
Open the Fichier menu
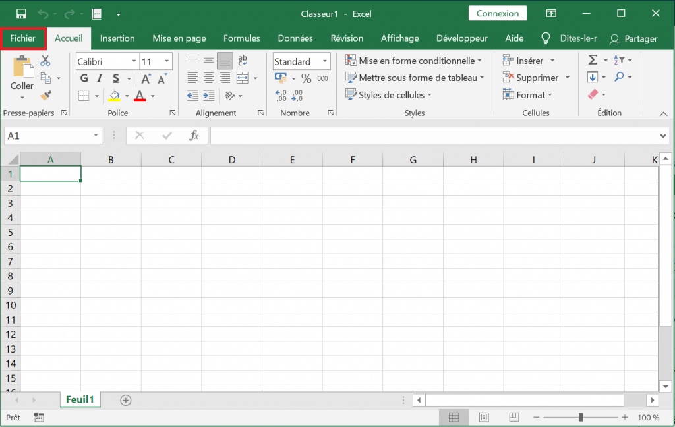coord(22,38)
